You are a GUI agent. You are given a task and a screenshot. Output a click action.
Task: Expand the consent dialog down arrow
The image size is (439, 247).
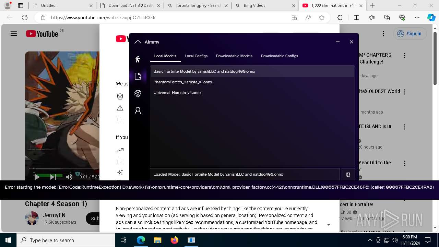pyautogui.click(x=329, y=225)
